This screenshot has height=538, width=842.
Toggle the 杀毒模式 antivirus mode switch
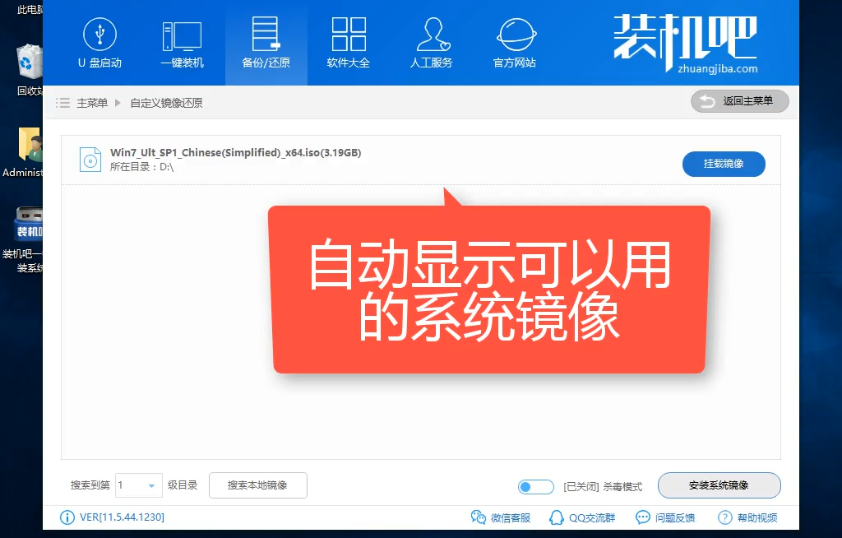tap(536, 486)
